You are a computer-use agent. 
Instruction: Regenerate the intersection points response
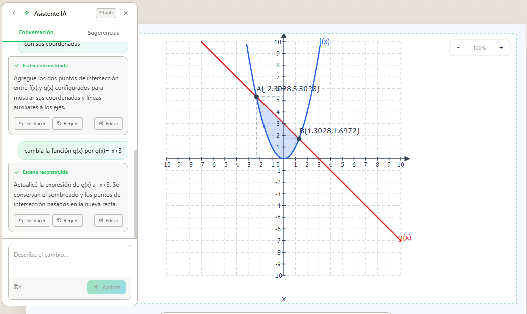pyautogui.click(x=67, y=124)
